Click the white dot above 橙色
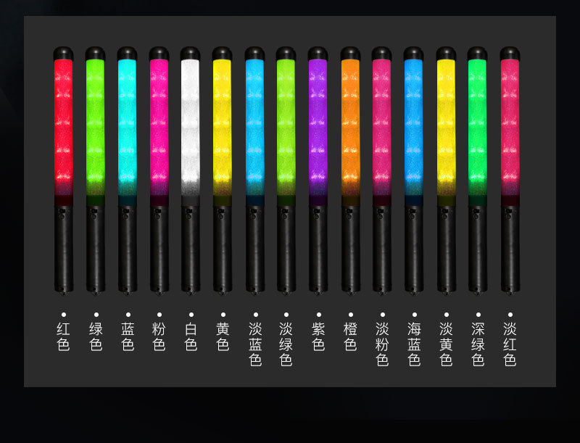580x443 pixels. click(x=351, y=315)
